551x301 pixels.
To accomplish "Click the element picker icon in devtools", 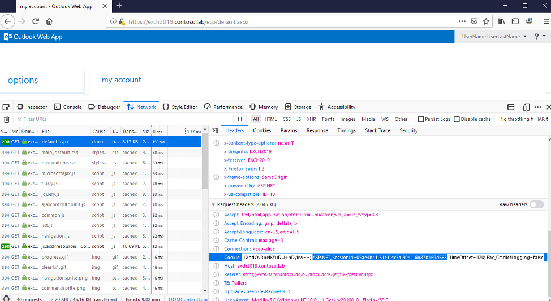I will [x=6, y=107].
